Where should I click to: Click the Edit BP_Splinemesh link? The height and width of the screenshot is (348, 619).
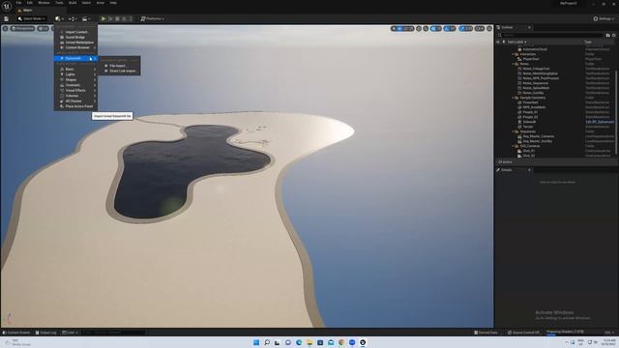[x=600, y=122]
